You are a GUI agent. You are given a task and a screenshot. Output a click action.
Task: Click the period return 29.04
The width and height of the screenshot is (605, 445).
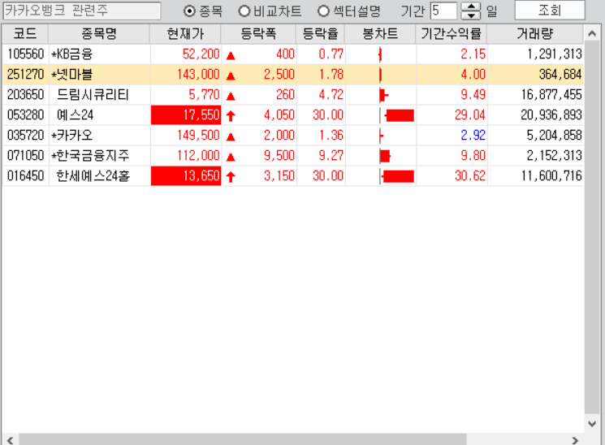point(470,115)
